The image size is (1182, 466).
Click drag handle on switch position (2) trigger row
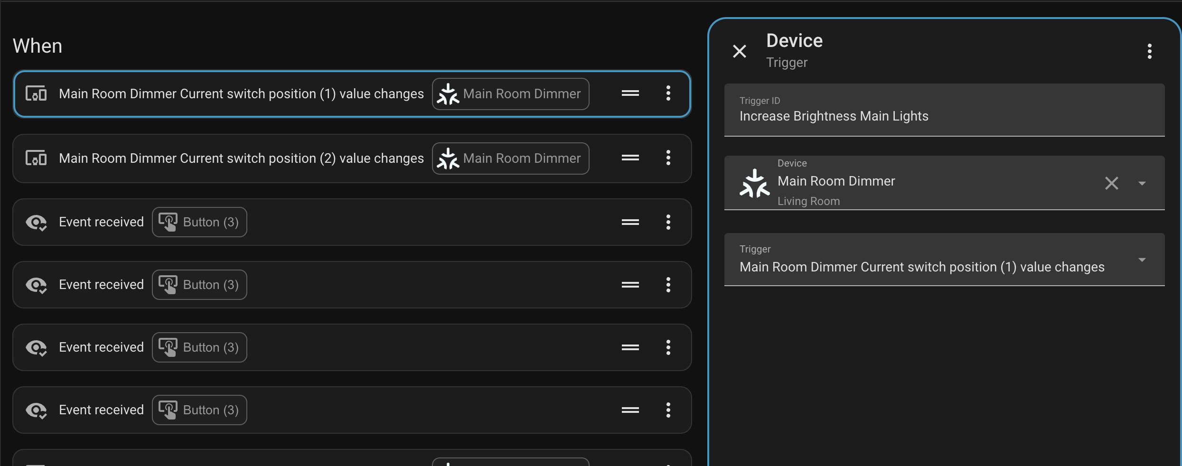coord(630,158)
